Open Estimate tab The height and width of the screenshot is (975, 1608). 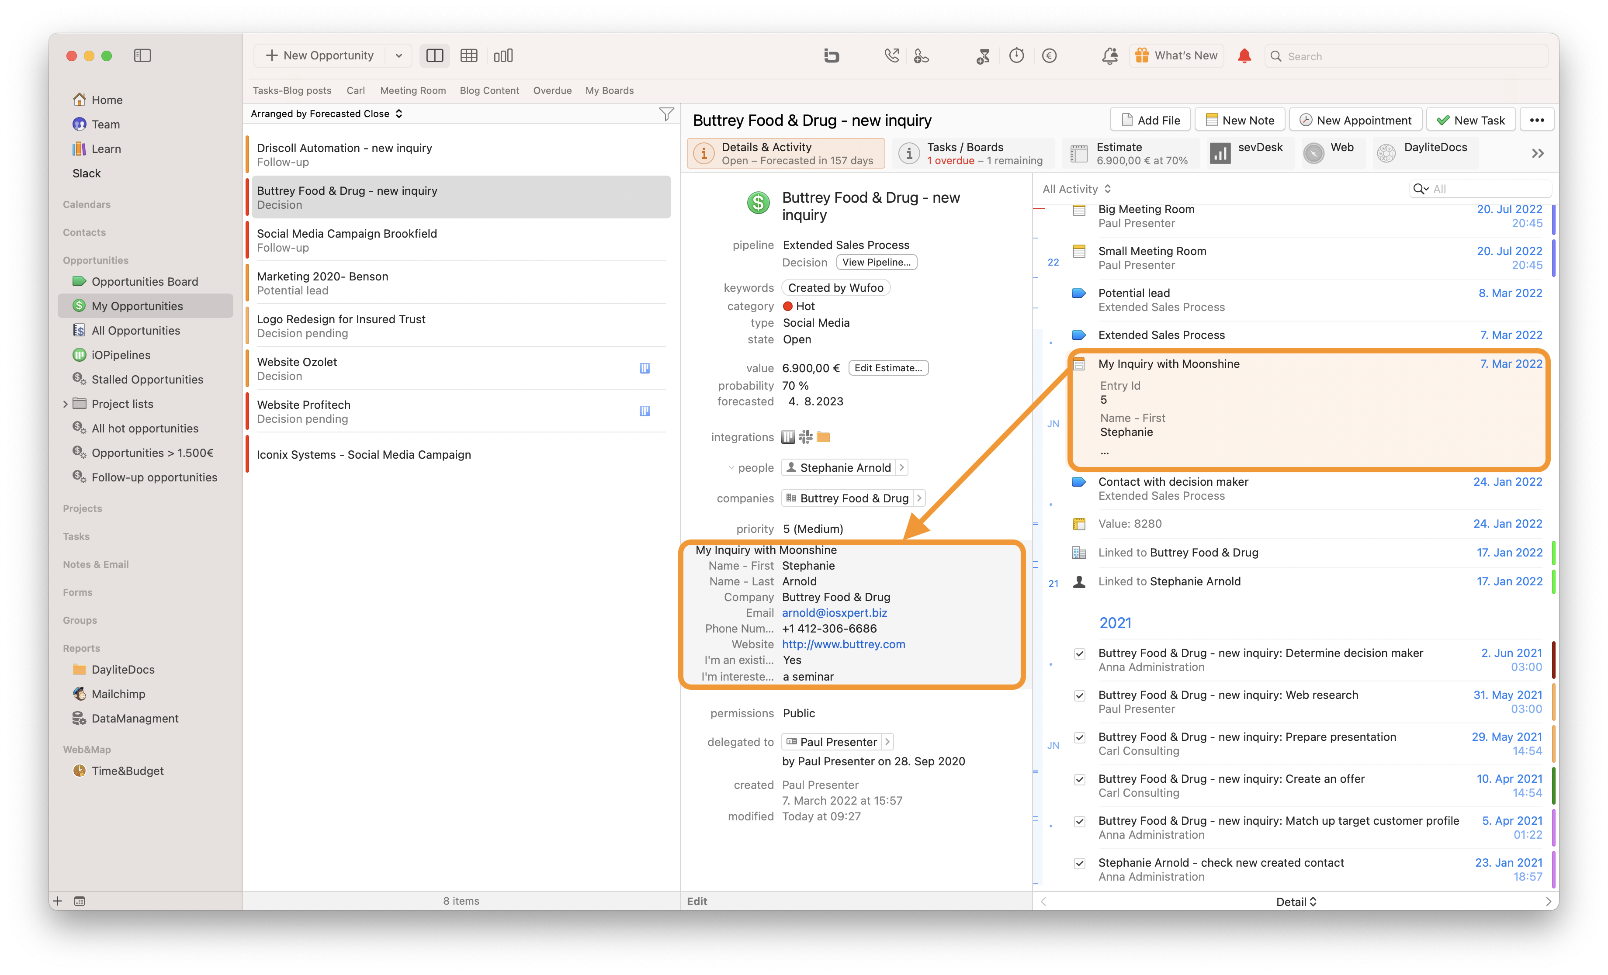tap(1130, 153)
